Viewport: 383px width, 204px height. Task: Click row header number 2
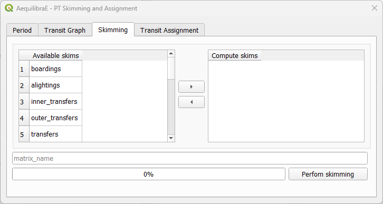click(x=24, y=85)
